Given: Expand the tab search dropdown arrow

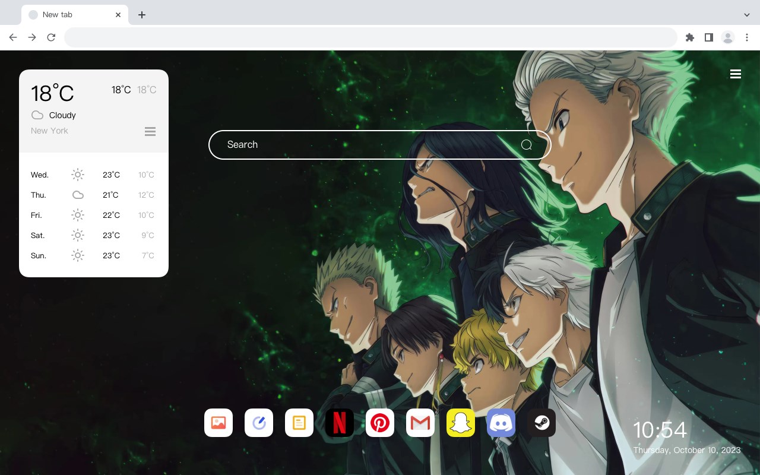Looking at the screenshot, I should [x=747, y=15].
